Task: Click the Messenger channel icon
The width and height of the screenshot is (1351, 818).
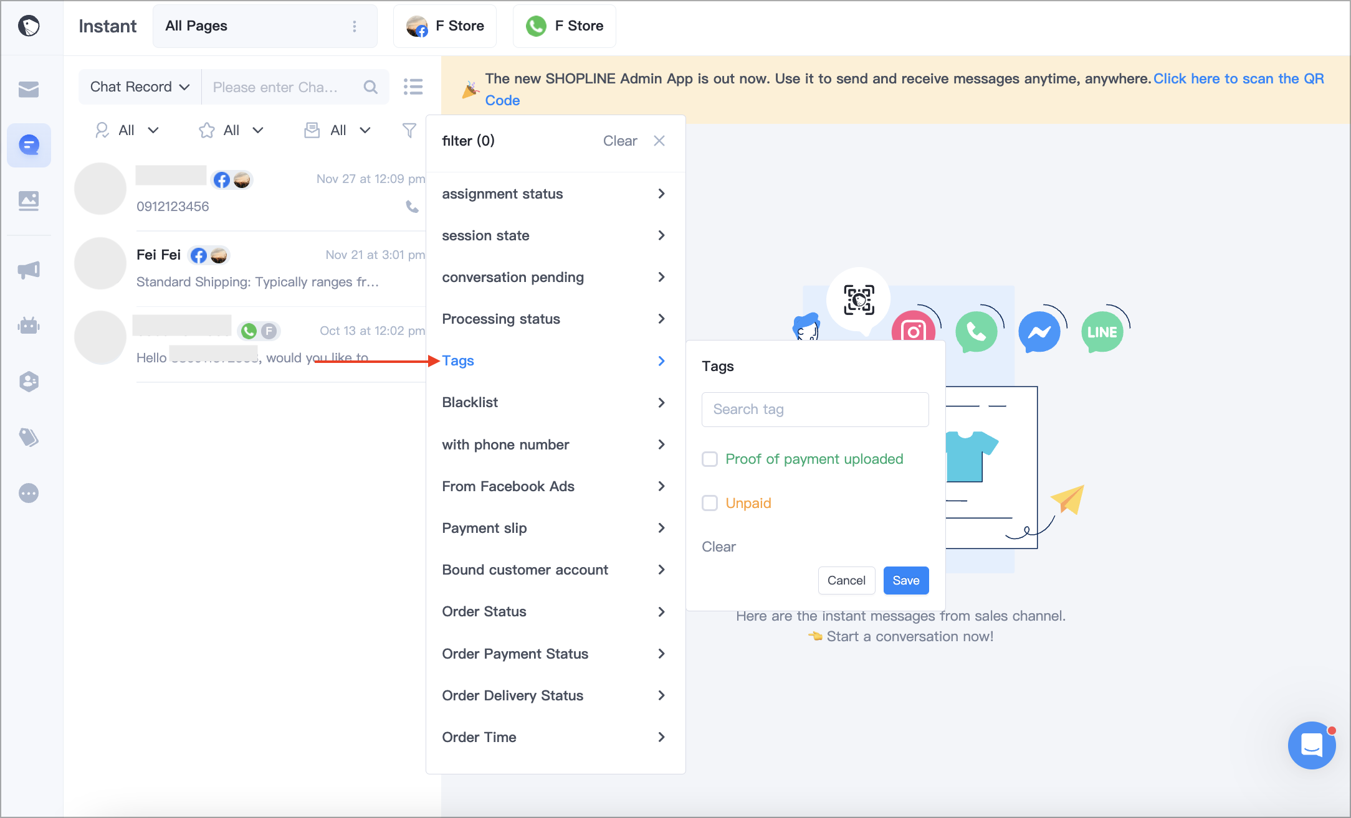Action: [x=1039, y=332]
